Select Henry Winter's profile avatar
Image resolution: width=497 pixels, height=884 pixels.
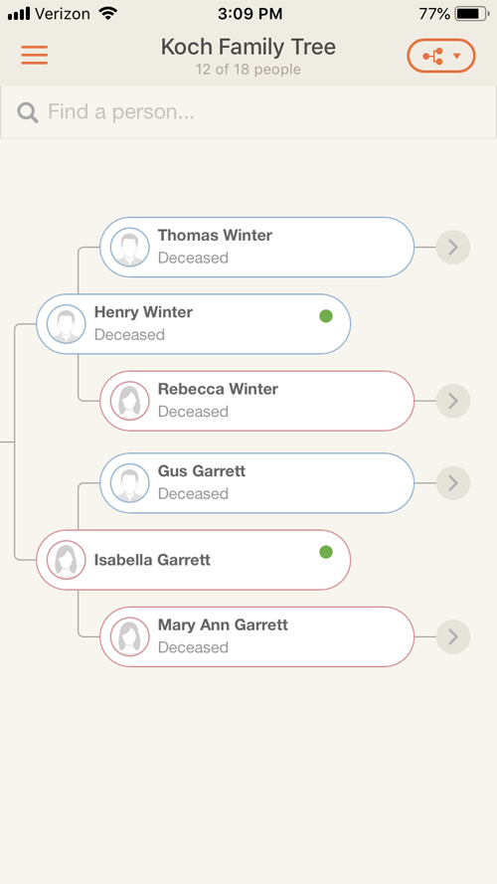point(66,324)
